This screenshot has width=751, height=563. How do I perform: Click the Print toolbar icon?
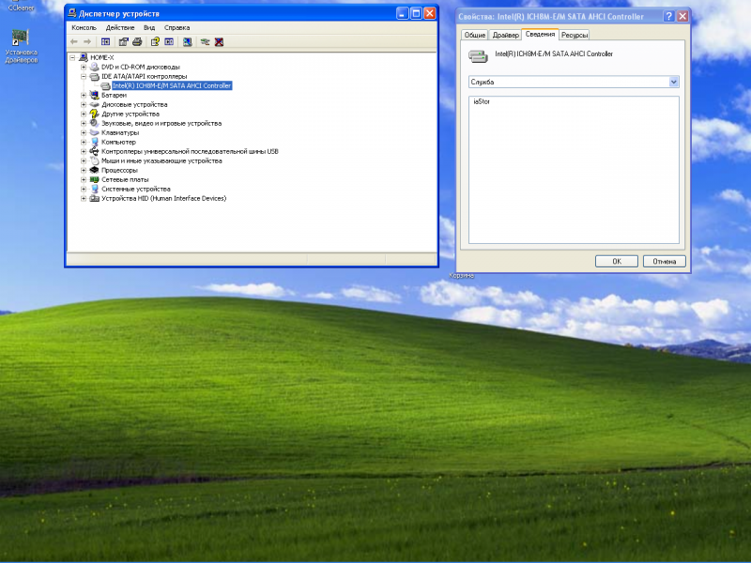(x=137, y=42)
